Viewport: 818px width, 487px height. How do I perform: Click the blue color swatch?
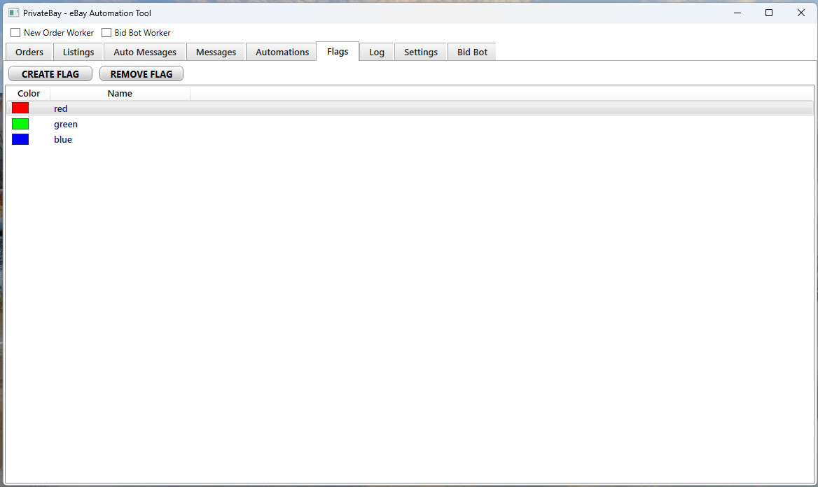[x=20, y=139]
